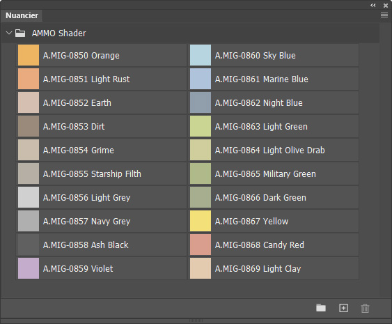Switch to the Nuancier tab
392x324 pixels.
(22, 15)
